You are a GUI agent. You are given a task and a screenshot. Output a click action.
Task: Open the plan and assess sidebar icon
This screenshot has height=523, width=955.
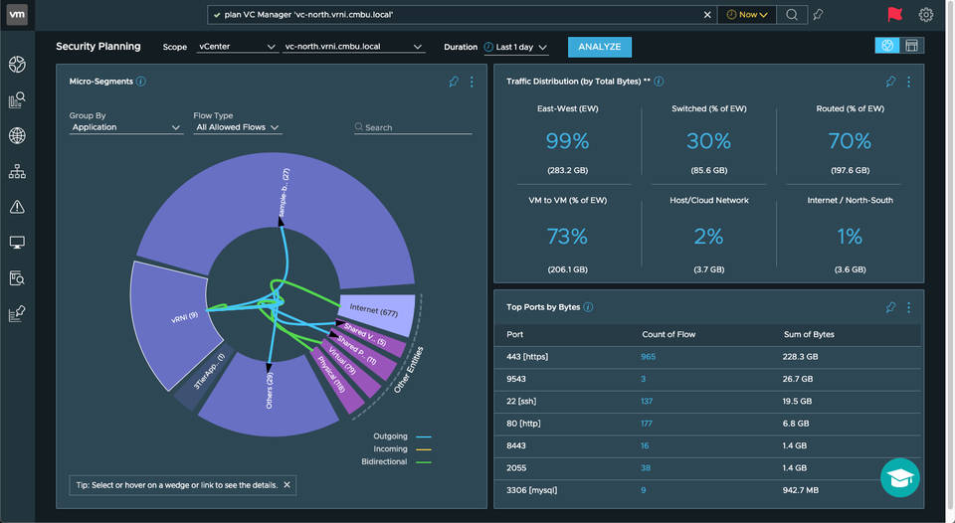click(17, 313)
